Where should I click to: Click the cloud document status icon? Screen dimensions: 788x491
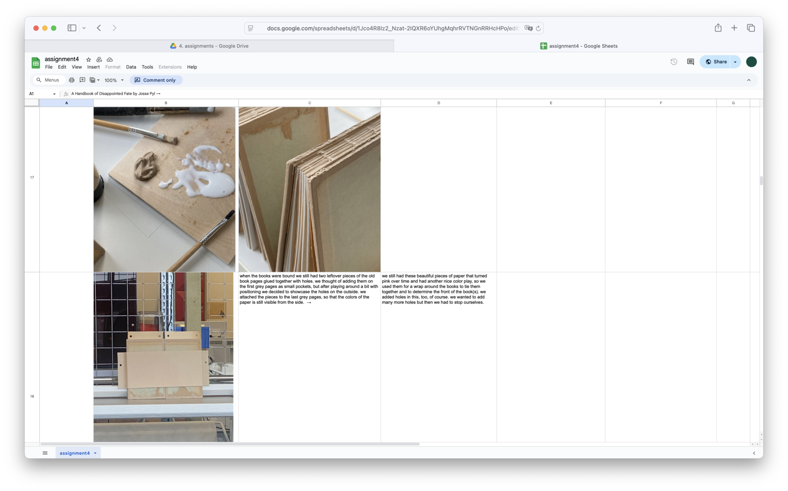coord(110,60)
